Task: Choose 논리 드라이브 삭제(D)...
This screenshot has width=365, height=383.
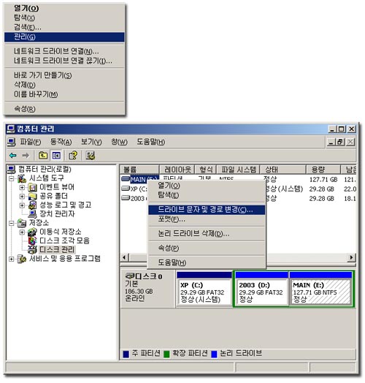Action: pyautogui.click(x=207, y=234)
